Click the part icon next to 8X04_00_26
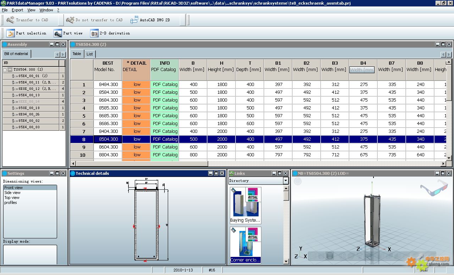 (x=15, y=114)
